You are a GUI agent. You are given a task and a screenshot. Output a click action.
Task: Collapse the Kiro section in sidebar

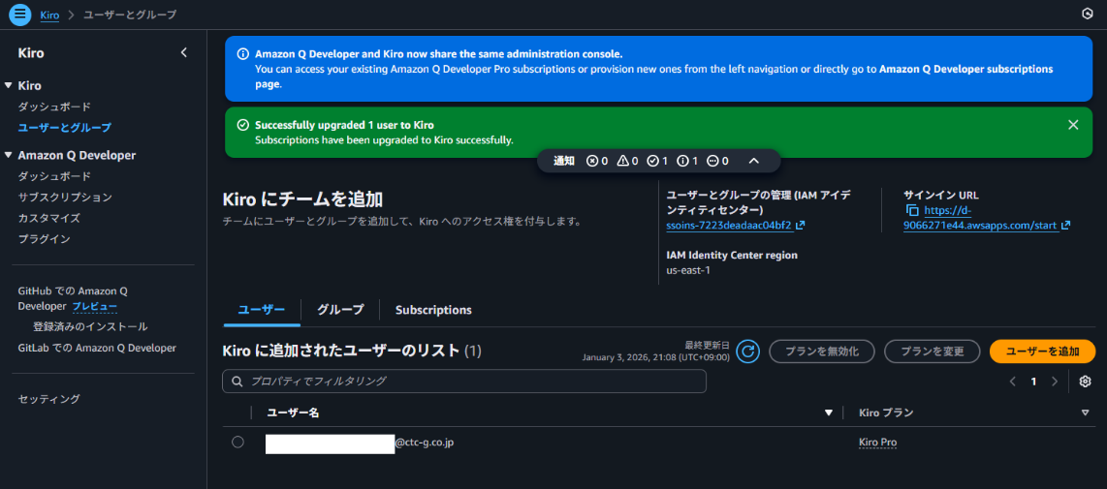(x=9, y=85)
